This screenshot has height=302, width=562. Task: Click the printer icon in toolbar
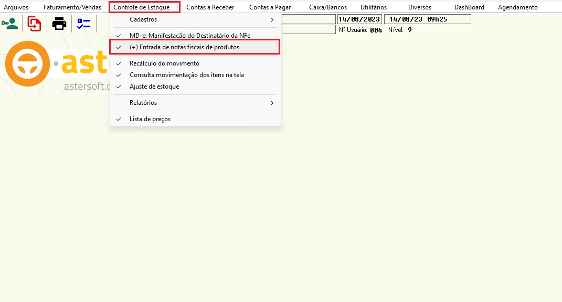point(59,24)
